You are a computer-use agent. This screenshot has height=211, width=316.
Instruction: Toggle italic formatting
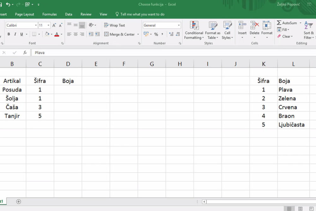tap(15, 34)
